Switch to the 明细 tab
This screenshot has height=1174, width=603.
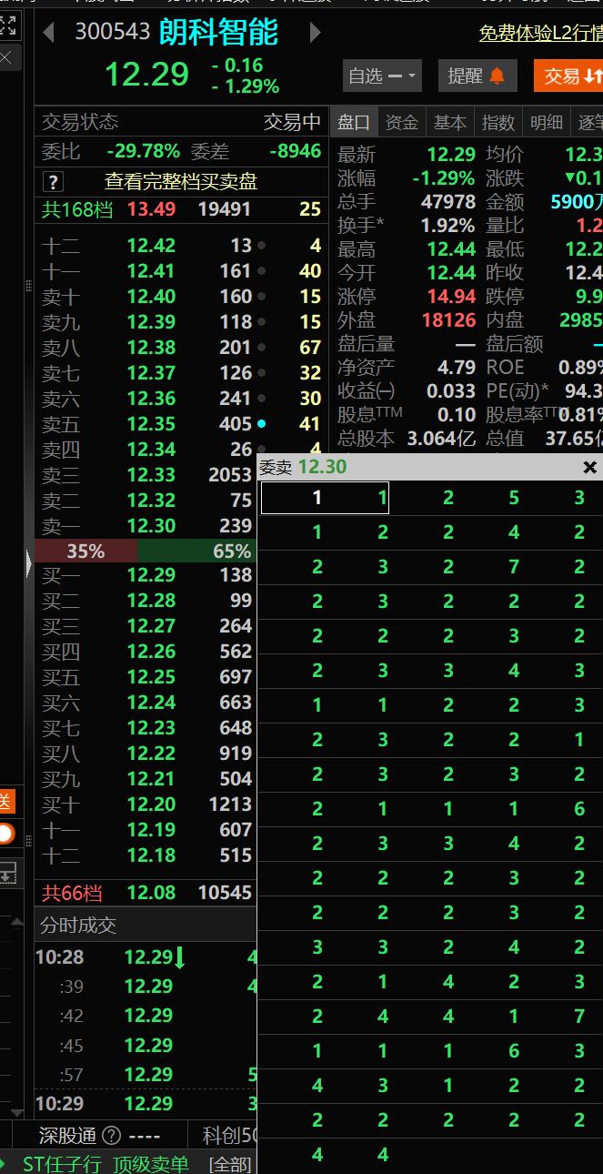point(547,122)
